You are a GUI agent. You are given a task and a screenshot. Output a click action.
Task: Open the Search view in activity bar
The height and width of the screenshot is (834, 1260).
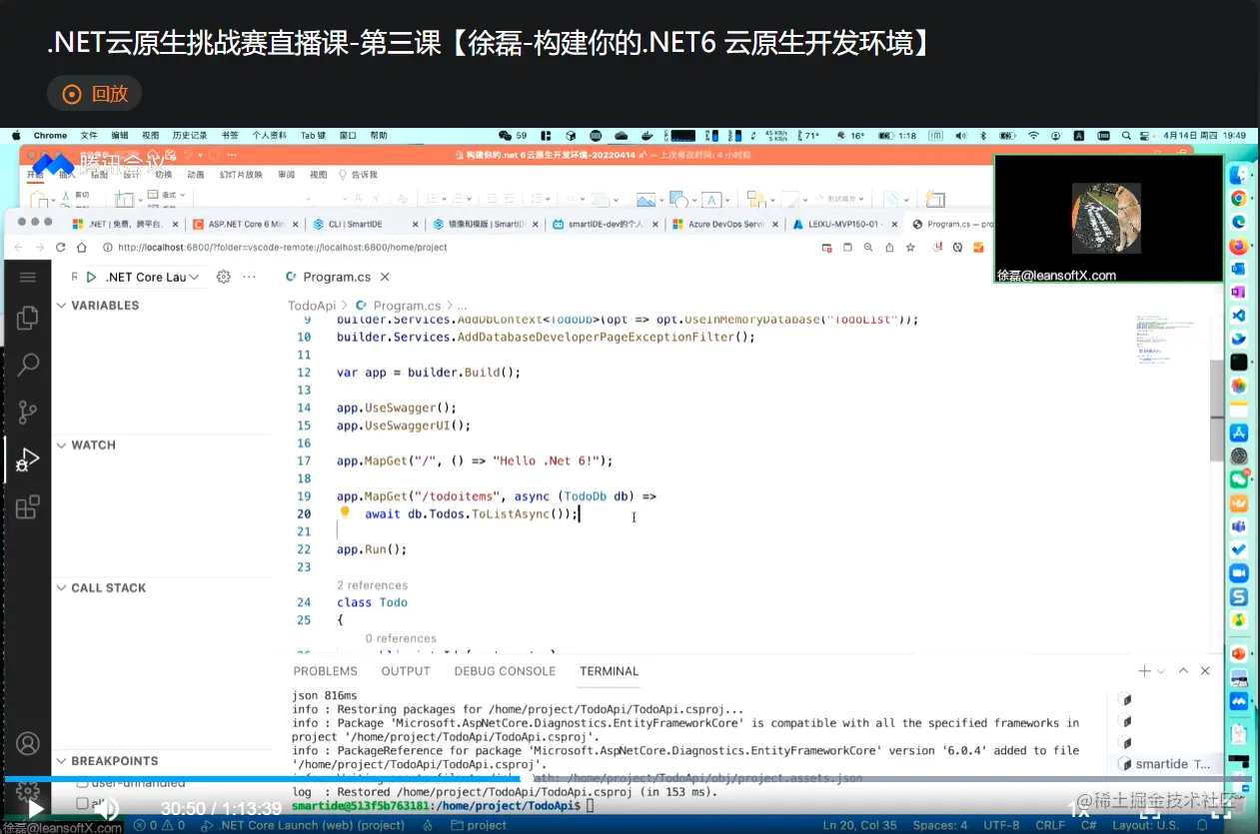28,365
